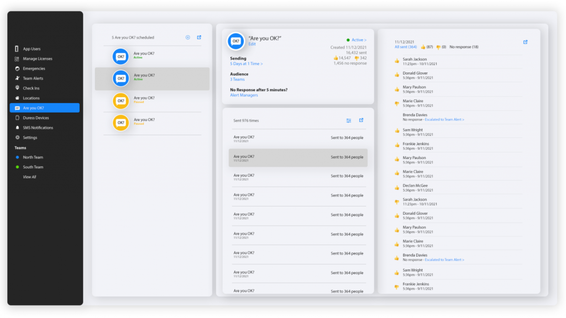This screenshot has height=318, width=566.
Task: Select the Are you OK? sidebar item
Action: 45,108
